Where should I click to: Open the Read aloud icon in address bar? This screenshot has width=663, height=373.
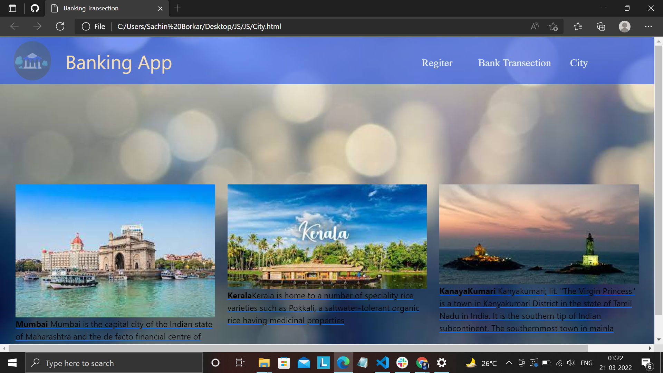[535, 27]
